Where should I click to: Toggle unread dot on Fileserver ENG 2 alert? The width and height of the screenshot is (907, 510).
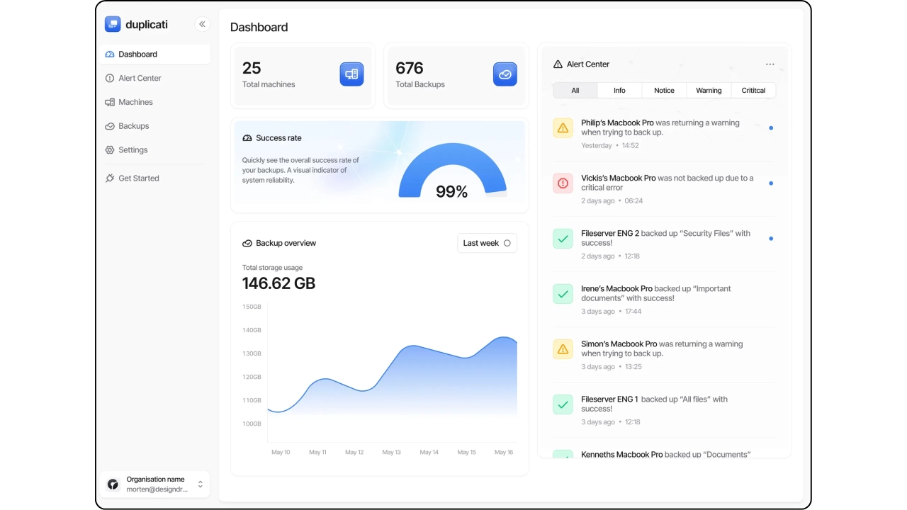(x=771, y=239)
